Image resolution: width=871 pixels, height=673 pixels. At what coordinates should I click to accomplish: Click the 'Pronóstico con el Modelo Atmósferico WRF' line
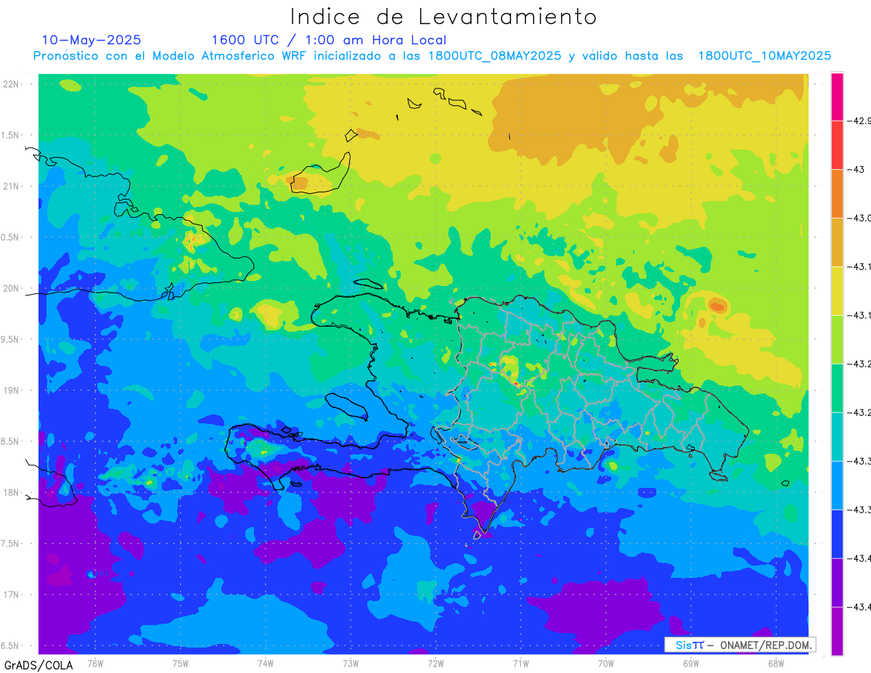click(432, 56)
